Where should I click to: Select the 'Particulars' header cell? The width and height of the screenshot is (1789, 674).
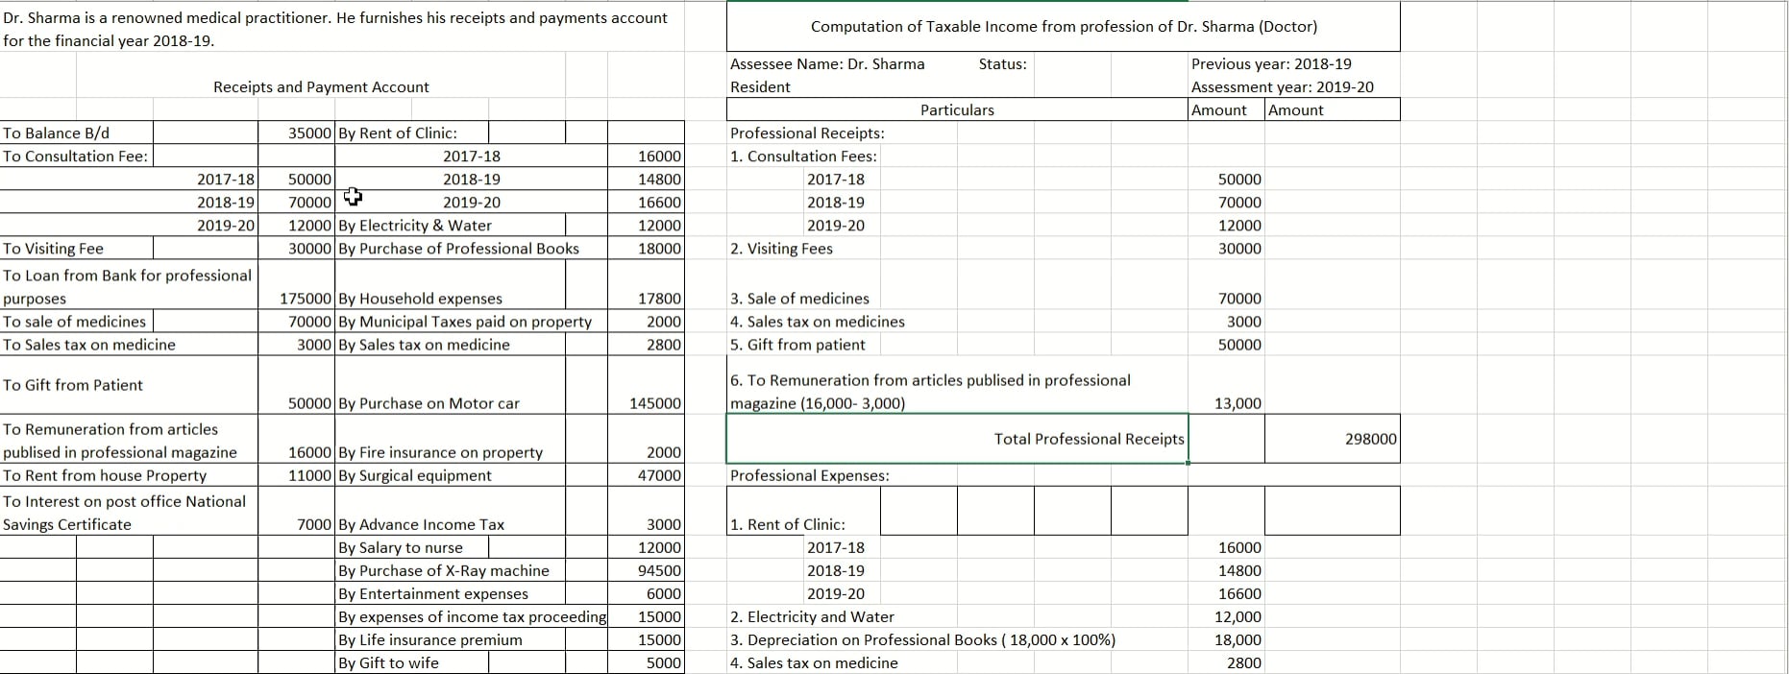957,110
